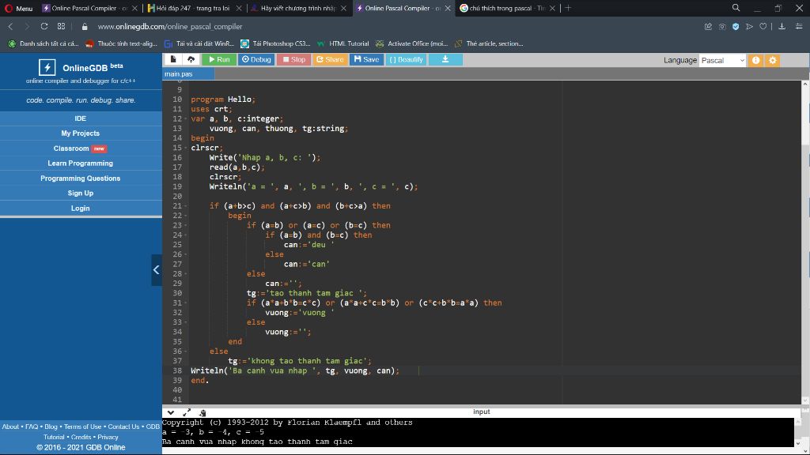Image resolution: width=810 pixels, height=455 pixels.
Task: Click the editor vertical scrollbar
Action: click(804, 243)
